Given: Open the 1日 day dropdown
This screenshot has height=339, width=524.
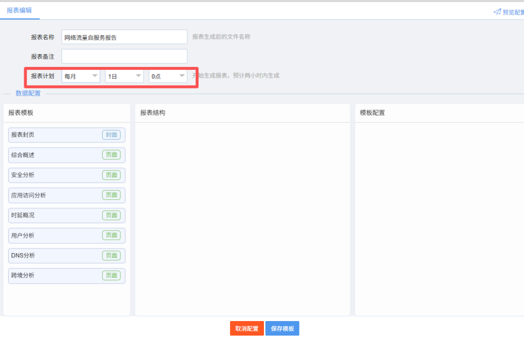Looking at the screenshot, I should pyautogui.click(x=124, y=76).
